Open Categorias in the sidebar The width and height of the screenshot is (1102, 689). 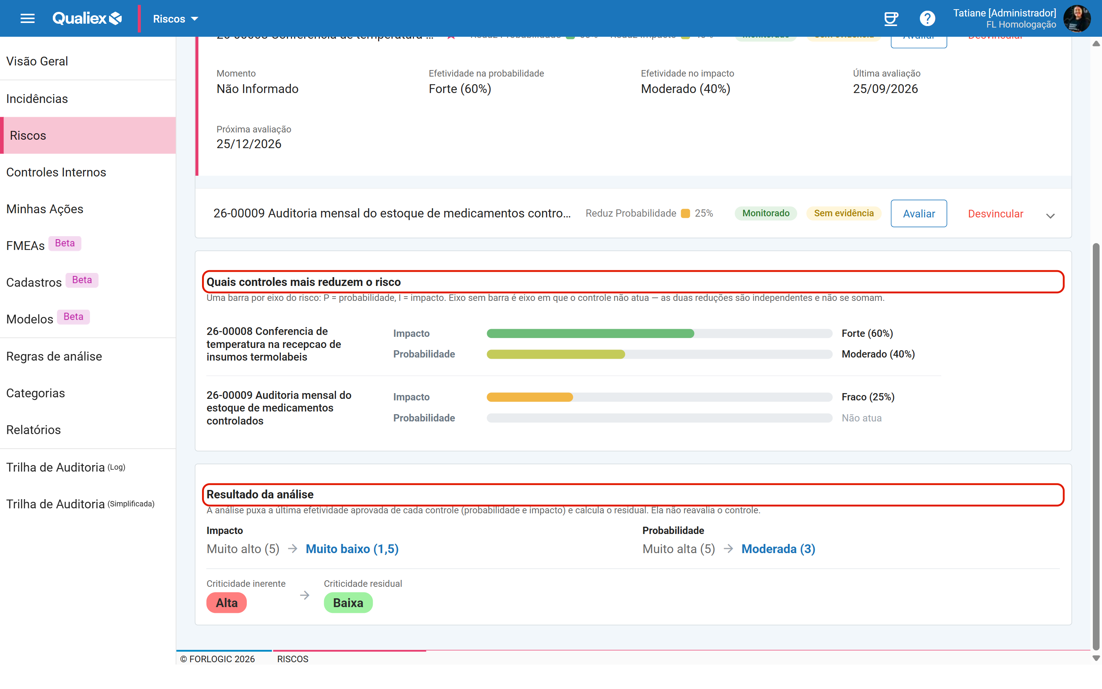[88, 393]
